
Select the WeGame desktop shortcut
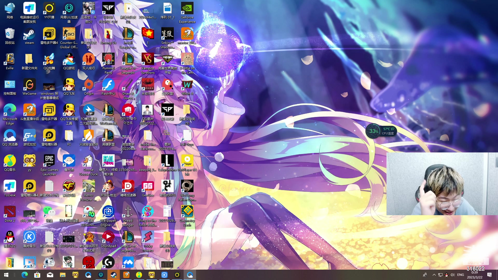pos(29,87)
